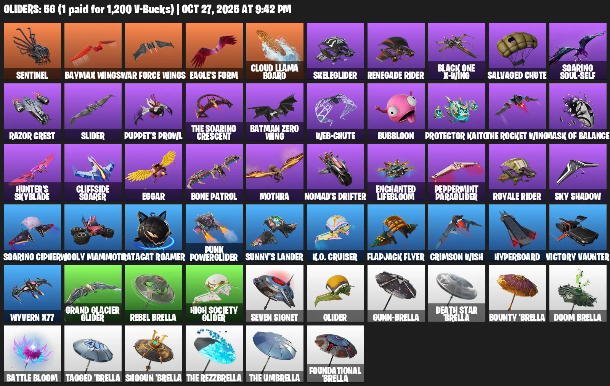Pick the Flapjack Flyer glider
The height and width of the screenshot is (386, 610).
point(396,233)
